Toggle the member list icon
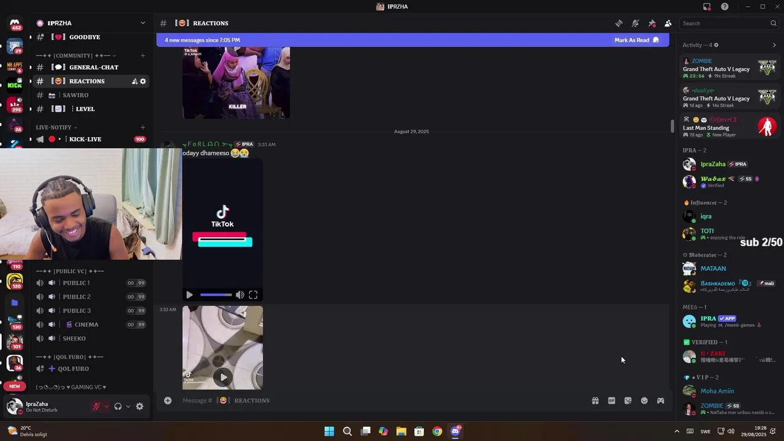784x441 pixels. [668, 23]
